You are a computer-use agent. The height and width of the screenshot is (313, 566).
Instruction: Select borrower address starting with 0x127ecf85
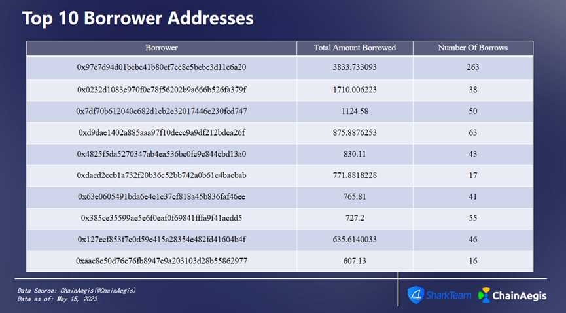coord(161,239)
